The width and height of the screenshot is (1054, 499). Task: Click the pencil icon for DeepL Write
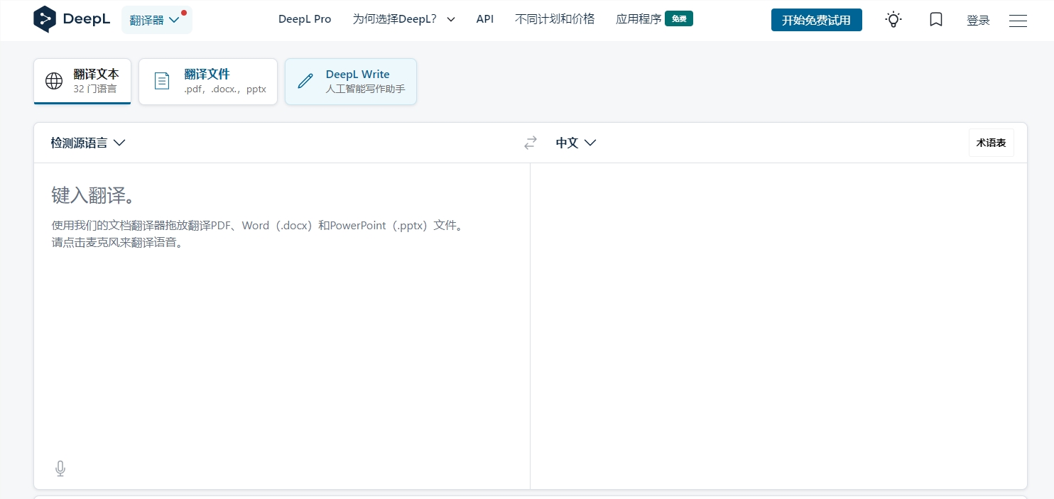pos(305,81)
